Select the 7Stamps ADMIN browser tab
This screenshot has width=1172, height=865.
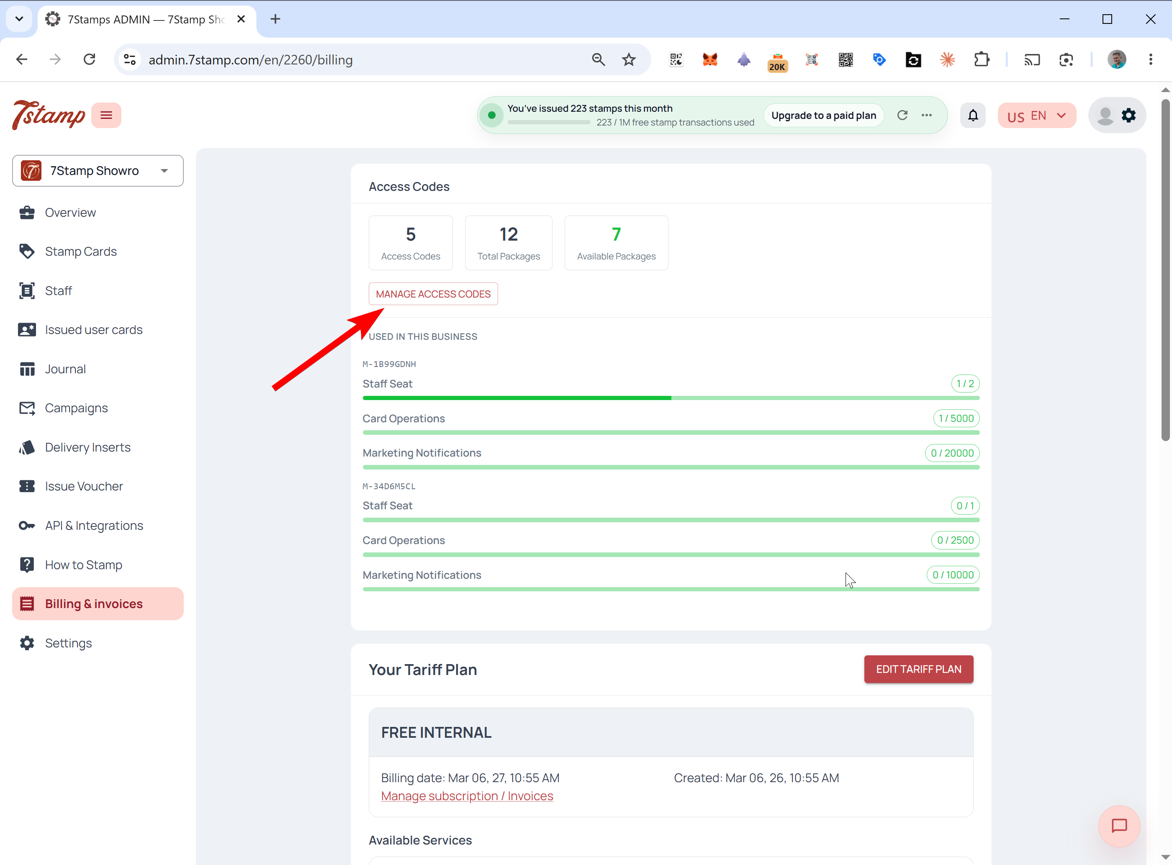pyautogui.click(x=146, y=19)
